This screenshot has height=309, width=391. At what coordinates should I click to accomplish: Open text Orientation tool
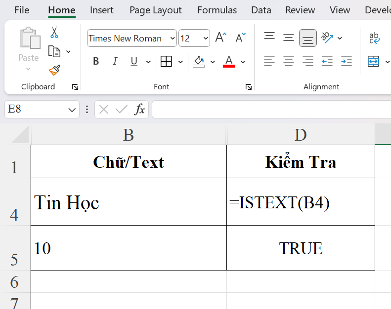point(327,38)
